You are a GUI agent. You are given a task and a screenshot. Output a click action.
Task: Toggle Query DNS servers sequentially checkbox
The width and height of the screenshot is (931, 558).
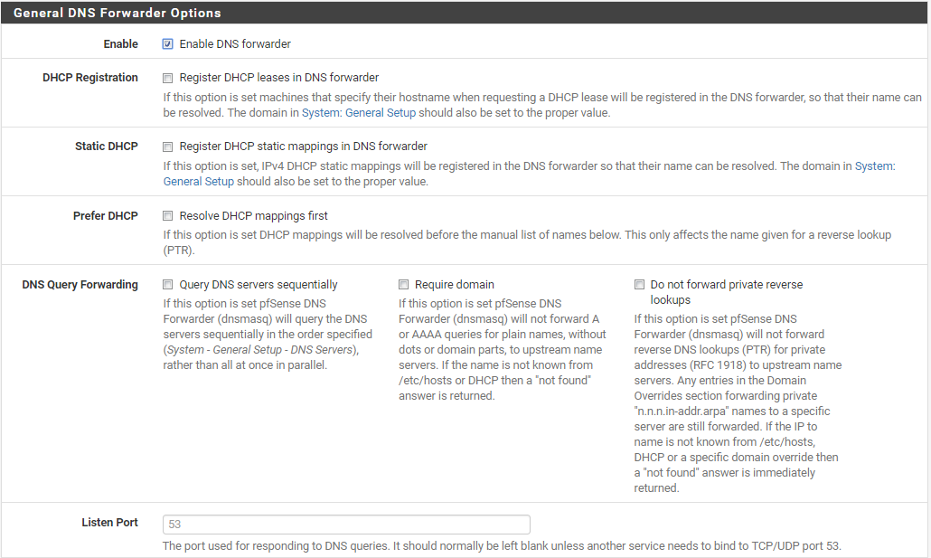coord(167,285)
